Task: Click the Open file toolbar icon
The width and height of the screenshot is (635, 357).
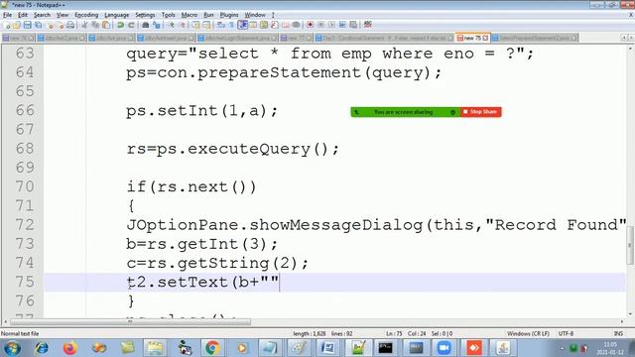Action: [x=16, y=25]
